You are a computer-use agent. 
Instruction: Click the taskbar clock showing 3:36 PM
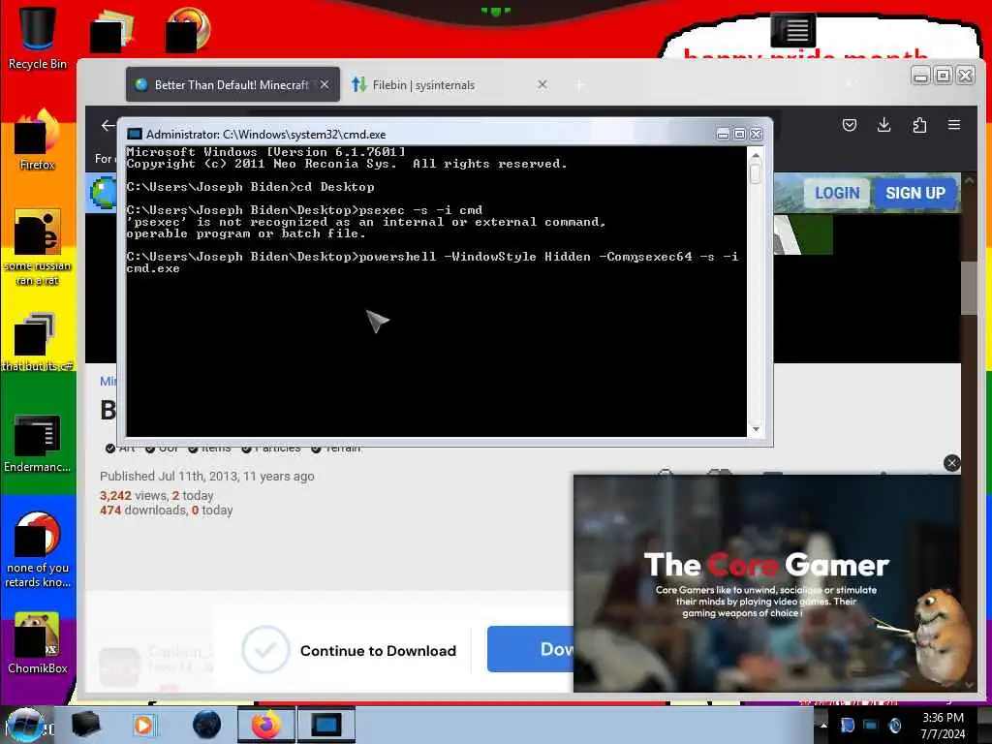tap(943, 726)
